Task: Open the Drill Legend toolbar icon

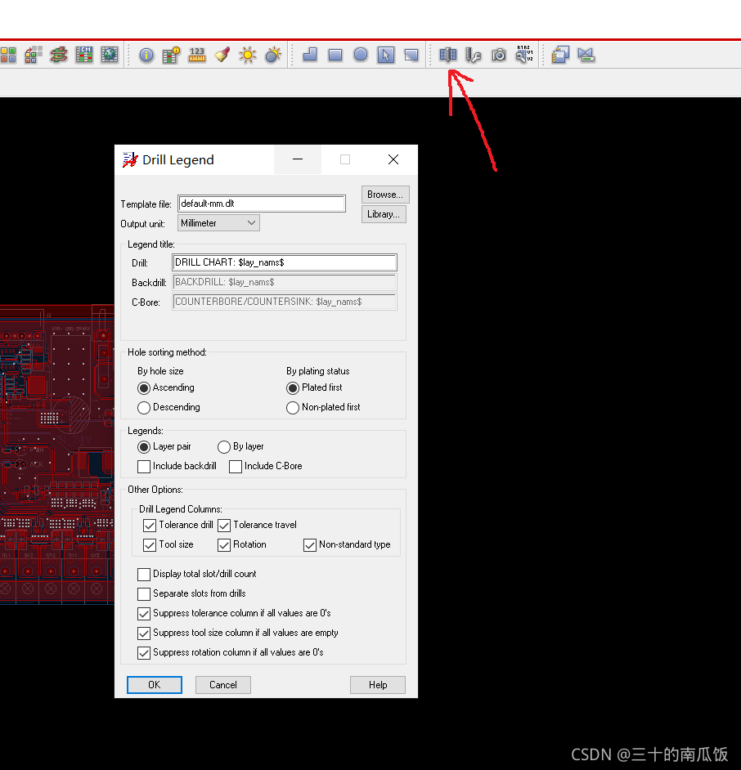Action: 447,55
